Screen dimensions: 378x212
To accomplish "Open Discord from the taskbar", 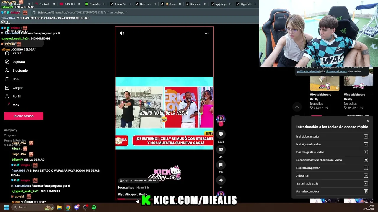I will click(77, 207).
